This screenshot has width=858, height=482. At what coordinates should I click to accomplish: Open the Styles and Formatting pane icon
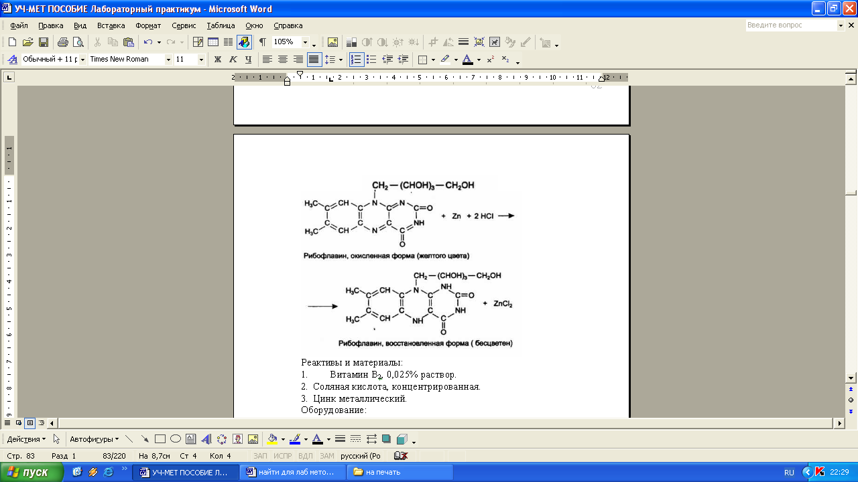tap(12, 60)
